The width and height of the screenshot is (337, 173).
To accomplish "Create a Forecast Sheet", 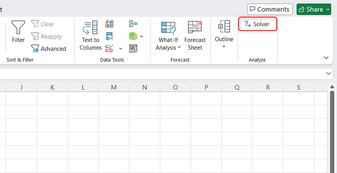I will (x=195, y=35).
